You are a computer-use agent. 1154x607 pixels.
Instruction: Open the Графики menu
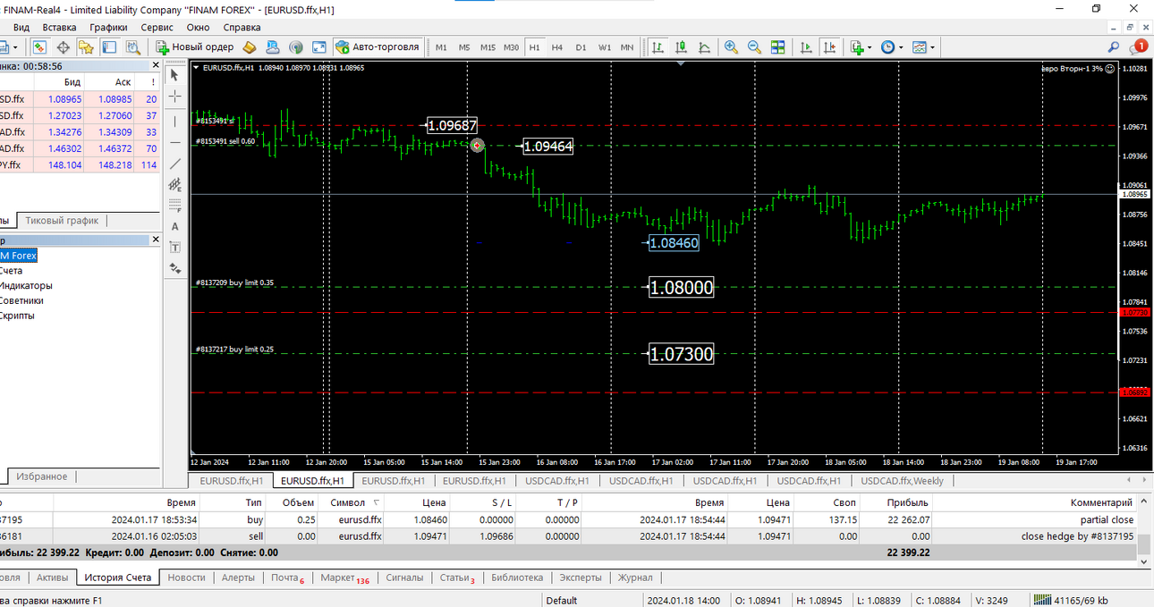108,28
